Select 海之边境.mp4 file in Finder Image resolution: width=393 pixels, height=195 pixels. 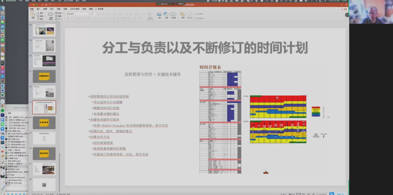pos(13,139)
